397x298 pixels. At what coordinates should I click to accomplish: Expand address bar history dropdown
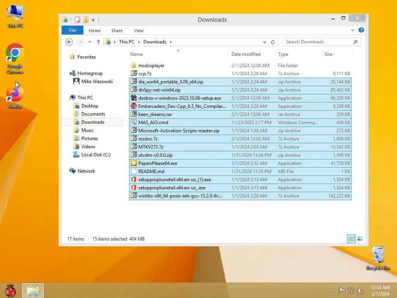(264, 42)
